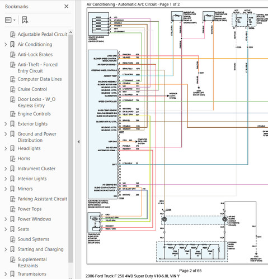Open the Exterior Lights bookmark
The height and width of the screenshot is (279, 268).
coord(32,124)
